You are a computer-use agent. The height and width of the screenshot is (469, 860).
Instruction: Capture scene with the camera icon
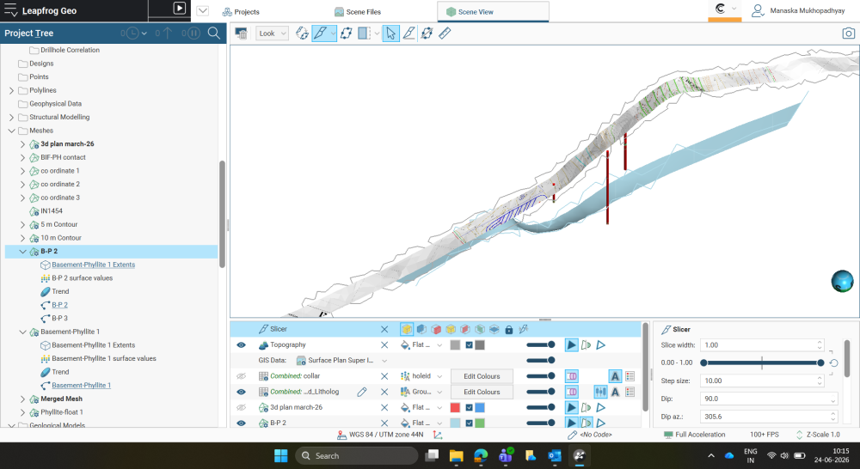848,33
